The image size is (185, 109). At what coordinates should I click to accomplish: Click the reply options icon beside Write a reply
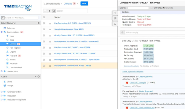click(122, 32)
